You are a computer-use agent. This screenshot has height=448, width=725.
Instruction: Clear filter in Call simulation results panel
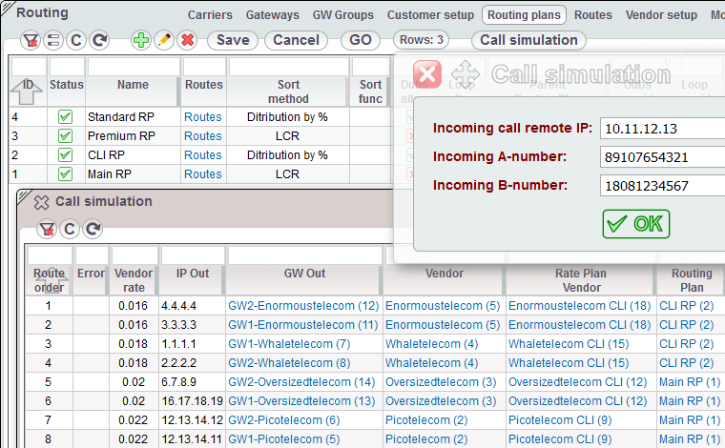[47, 229]
